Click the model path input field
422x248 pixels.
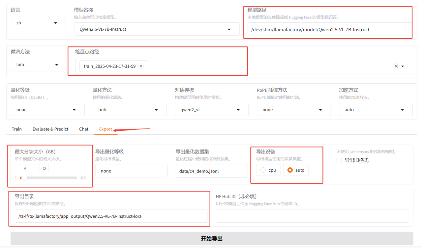click(x=330, y=29)
